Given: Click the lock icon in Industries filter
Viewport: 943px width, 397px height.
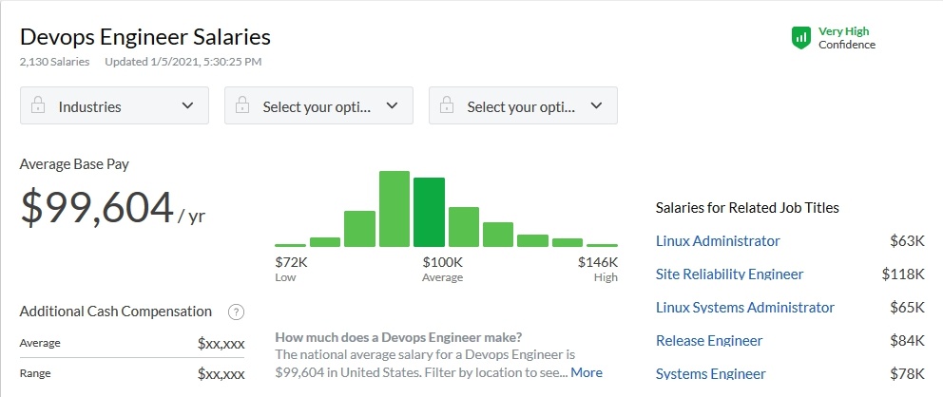Looking at the screenshot, I should pyautogui.click(x=39, y=106).
